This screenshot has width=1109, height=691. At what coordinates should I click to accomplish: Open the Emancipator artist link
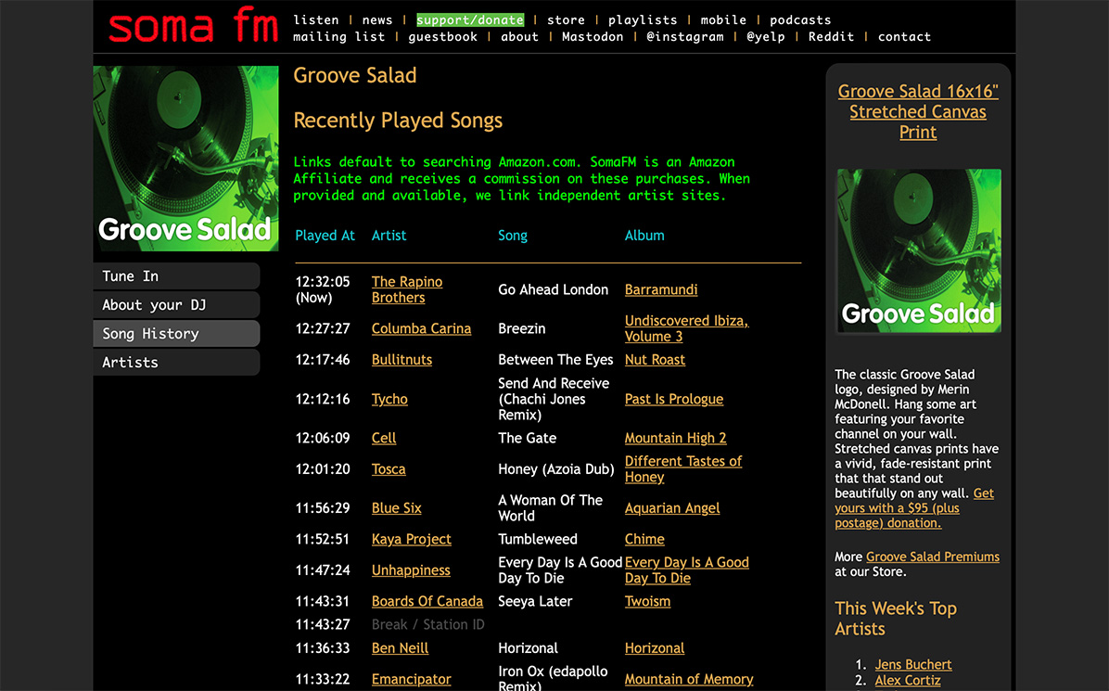[x=412, y=679]
